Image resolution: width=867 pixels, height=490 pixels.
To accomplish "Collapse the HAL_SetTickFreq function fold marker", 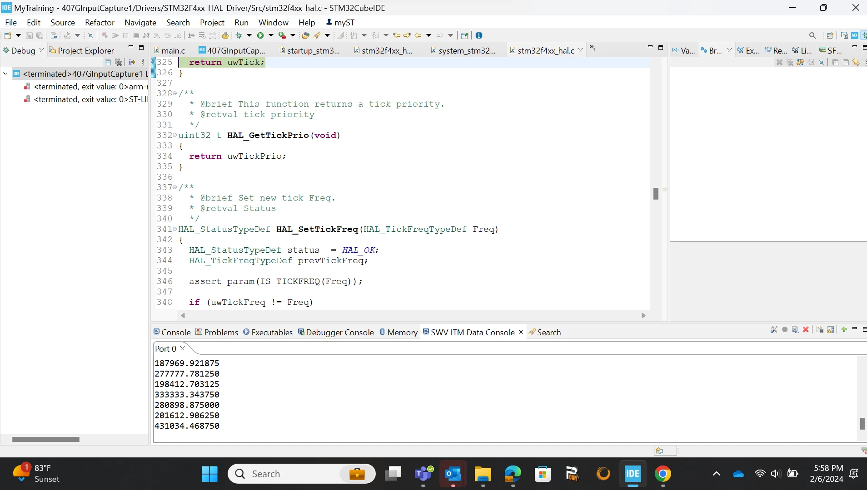I will pyautogui.click(x=175, y=229).
